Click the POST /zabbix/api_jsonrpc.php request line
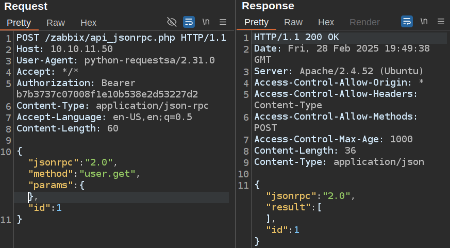 (121, 38)
